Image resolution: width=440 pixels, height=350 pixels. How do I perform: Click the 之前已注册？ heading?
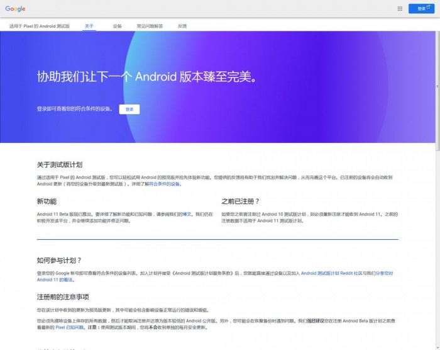(x=240, y=201)
